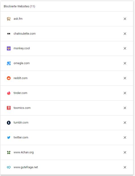Screen dimensions: 135x176
Task: Unblock tinder.com via the X icon
Action: 125,93
